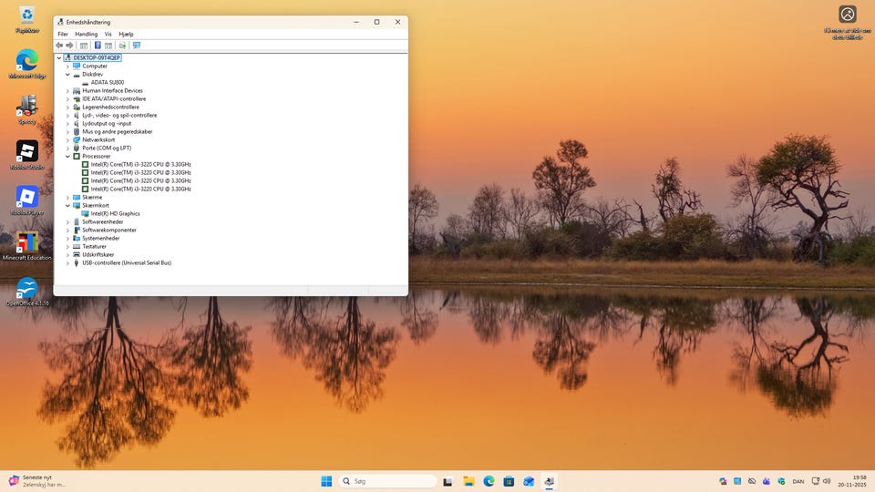Screen dimensions: 875x492
Task: Open Edge from the taskbar
Action: pos(489,481)
